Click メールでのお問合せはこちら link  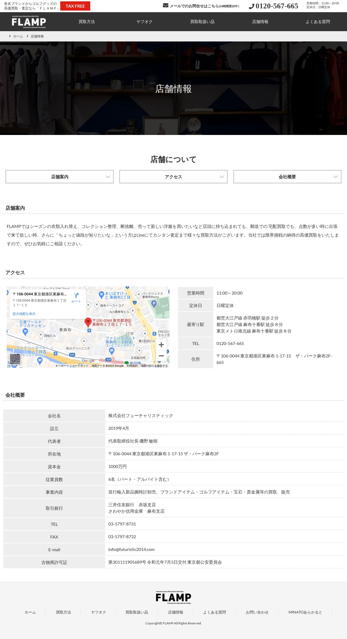[204, 6]
